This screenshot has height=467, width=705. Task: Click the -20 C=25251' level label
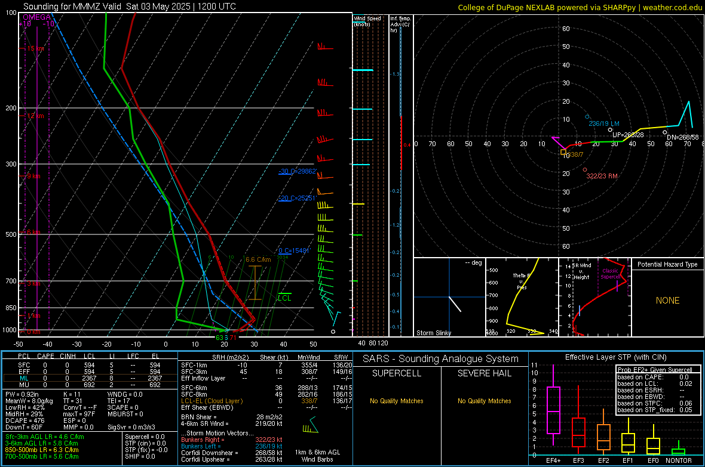tap(298, 198)
